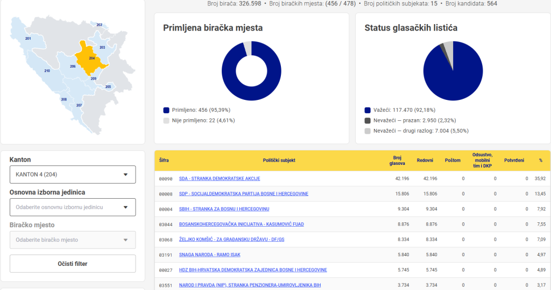Sort table by Broj glasova header
This screenshot has width=551, height=290.
(397, 161)
